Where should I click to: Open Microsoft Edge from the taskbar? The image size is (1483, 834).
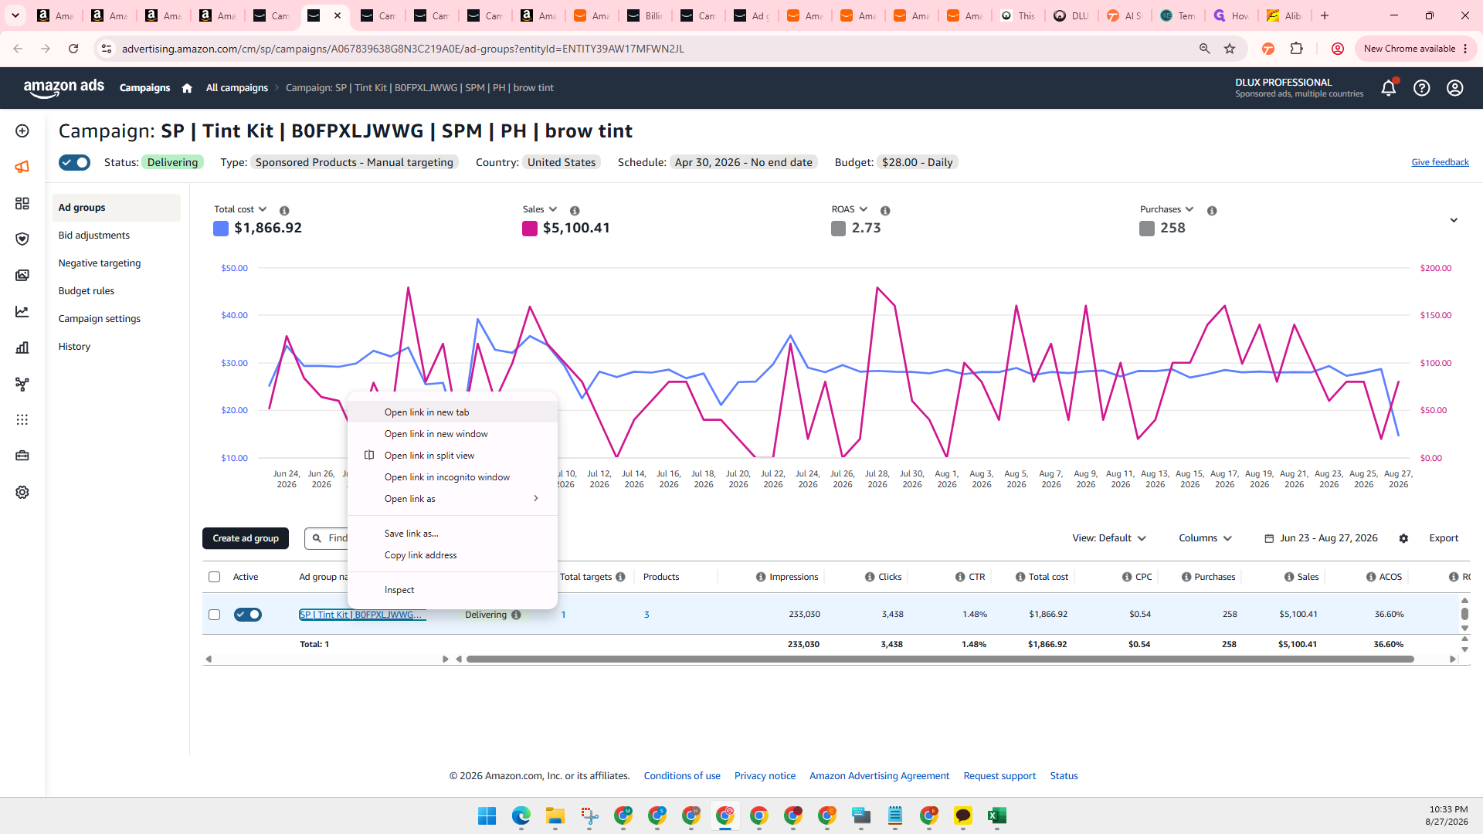tap(521, 816)
